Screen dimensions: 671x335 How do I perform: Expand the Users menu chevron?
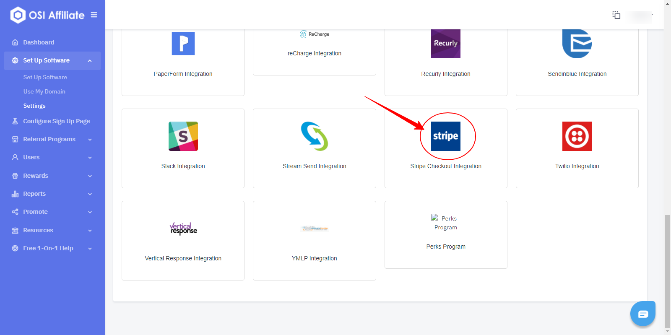click(90, 158)
